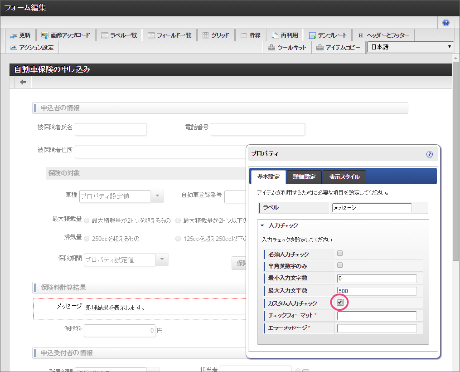Switch to the 表示スタイル tab
This screenshot has width=460, height=372.
click(x=344, y=177)
